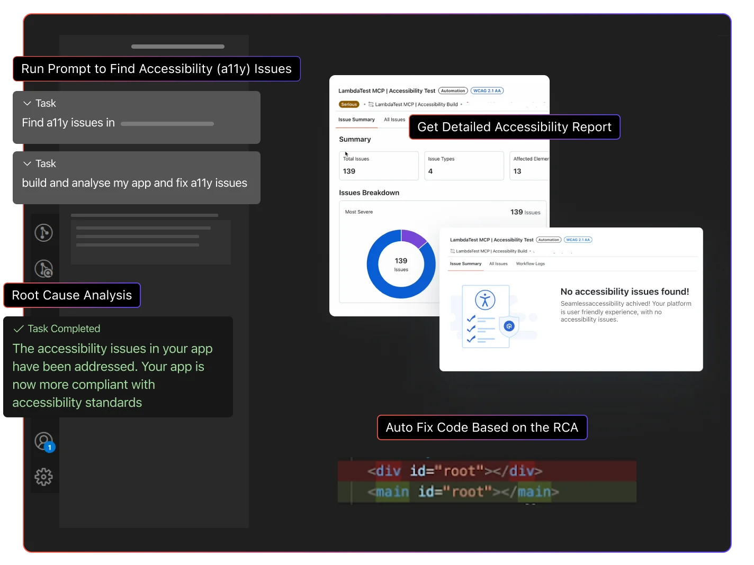Click the WCAG 2.1 AA badge
The image size is (754, 565).
pyautogui.click(x=487, y=90)
